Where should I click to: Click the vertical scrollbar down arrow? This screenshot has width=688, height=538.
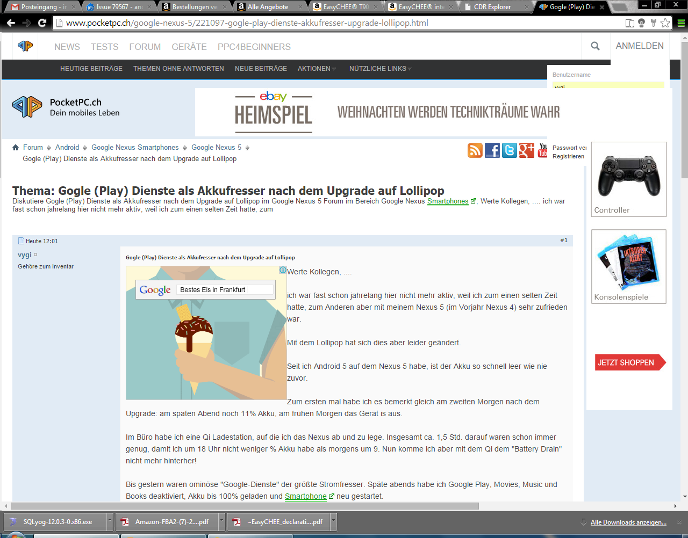click(684, 497)
